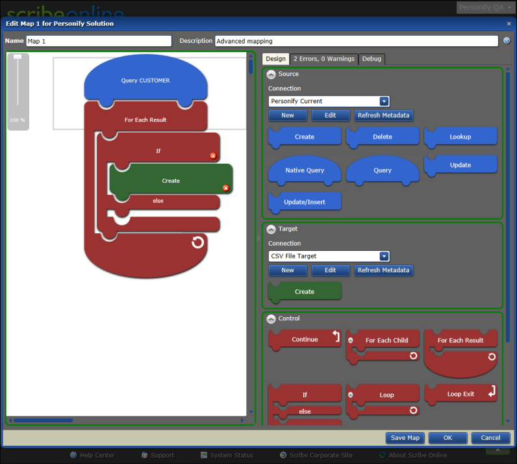Click the palette panel vertical scrollbar

tap(508, 207)
